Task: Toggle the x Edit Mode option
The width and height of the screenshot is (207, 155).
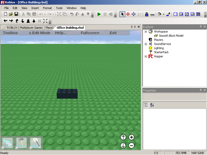Action: coord(40,33)
